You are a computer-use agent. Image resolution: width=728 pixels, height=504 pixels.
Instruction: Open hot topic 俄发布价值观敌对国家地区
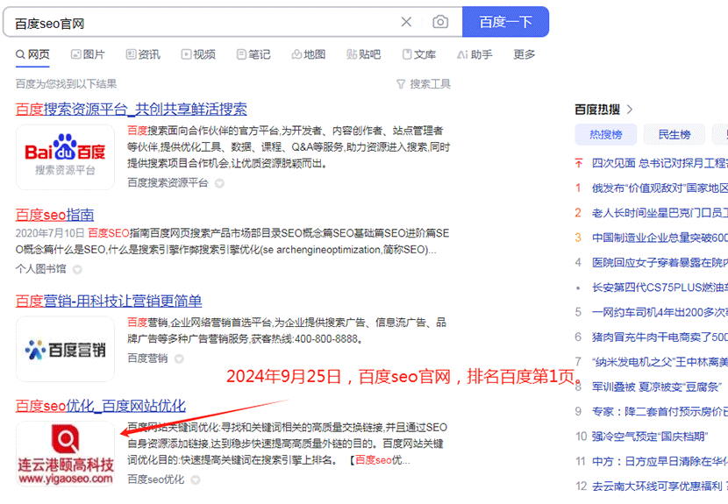click(660, 188)
